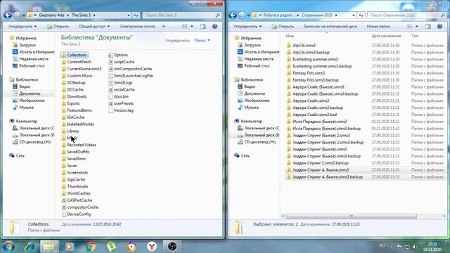The width and height of the screenshot is (450, 253).
Task: Open view options dropdown in left window
Action: pos(192,27)
